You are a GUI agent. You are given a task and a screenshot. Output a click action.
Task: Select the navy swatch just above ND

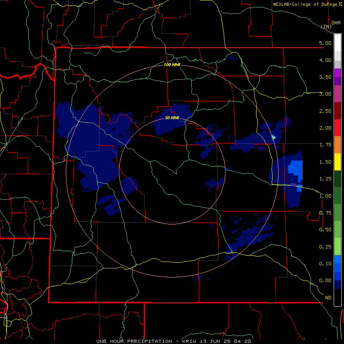338,284
